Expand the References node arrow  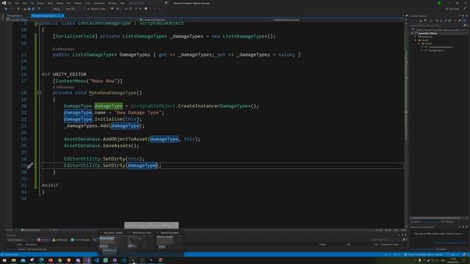click(x=416, y=37)
